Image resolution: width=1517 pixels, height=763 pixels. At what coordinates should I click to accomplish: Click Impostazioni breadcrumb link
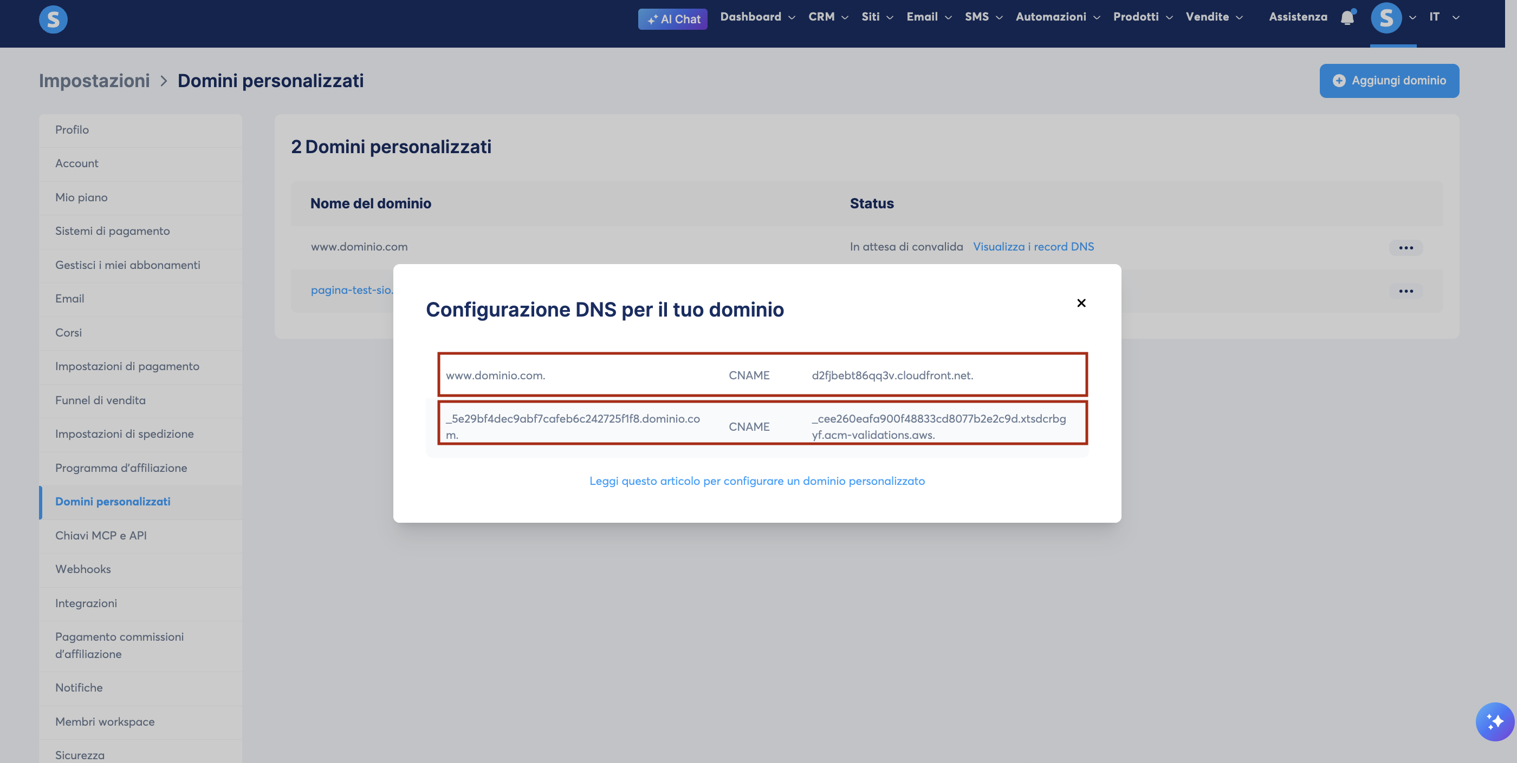click(94, 81)
